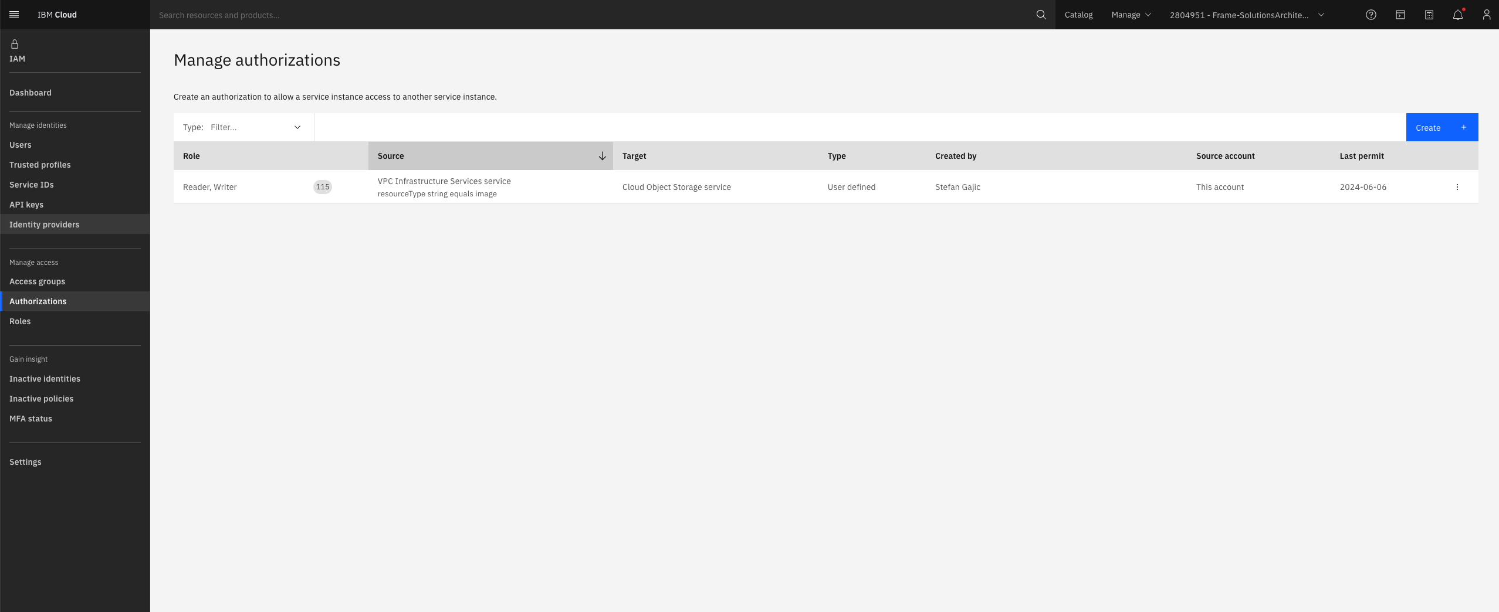The height and width of the screenshot is (612, 1499).
Task: Open the navigation hamburger menu
Action: 15,14
